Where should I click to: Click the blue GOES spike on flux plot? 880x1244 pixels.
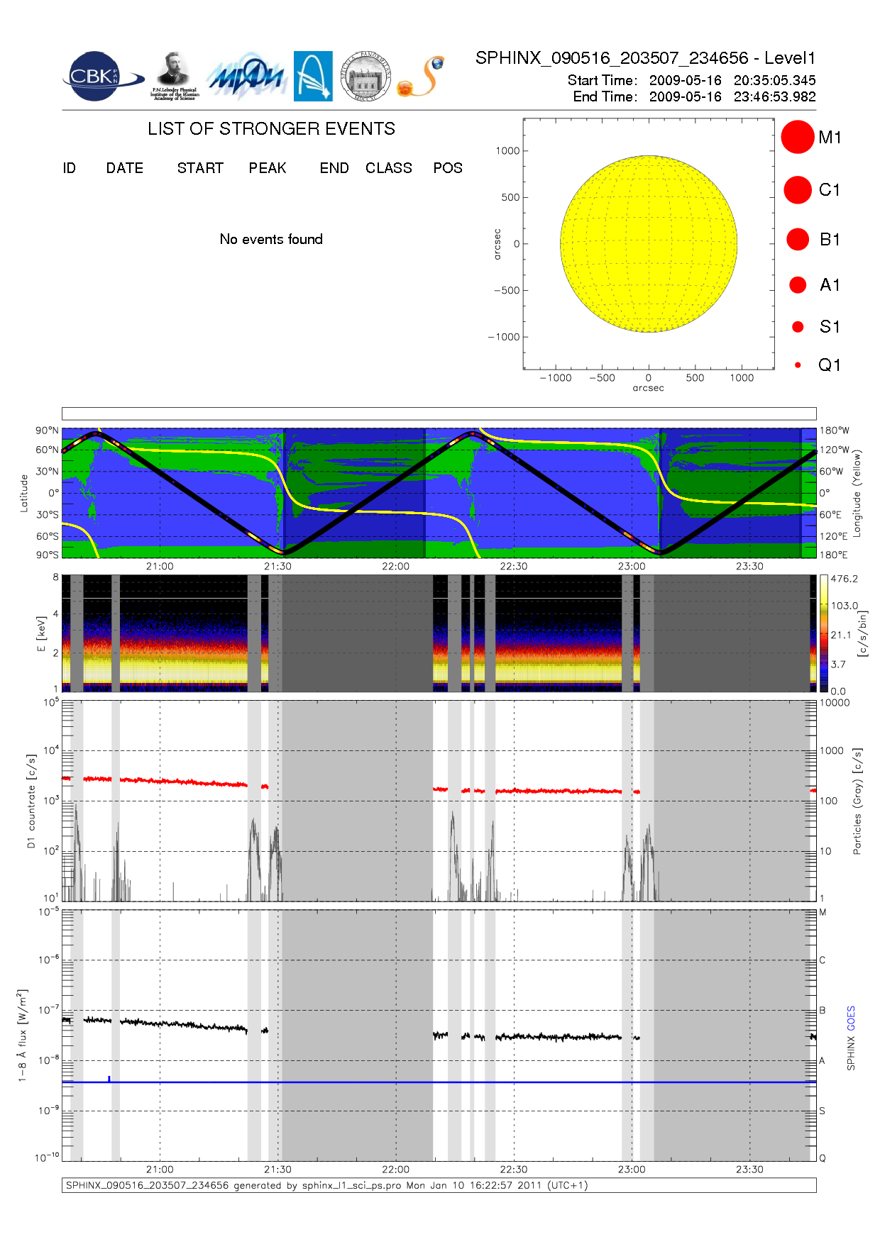coord(109,1078)
